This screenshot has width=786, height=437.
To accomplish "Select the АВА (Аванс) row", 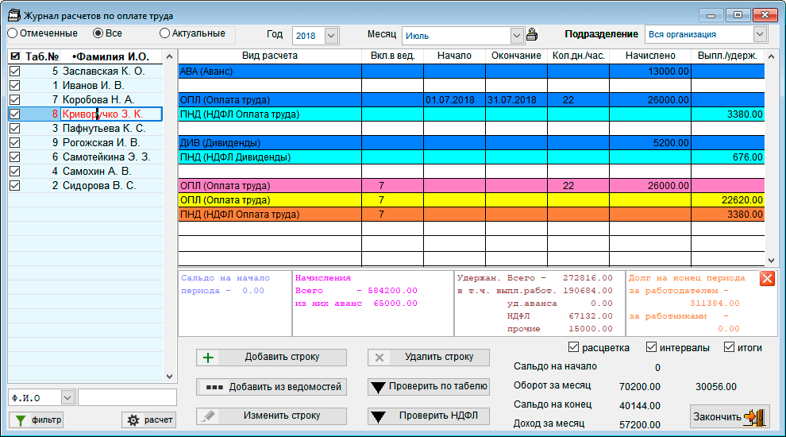I will click(x=471, y=72).
